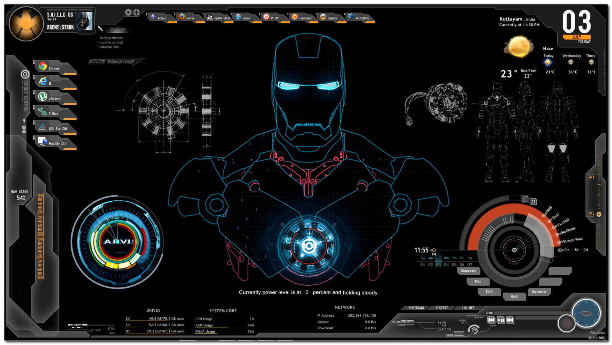Click the J.A.R.V.I.S circular gauge
Screen dimensions: 612x345
pos(117,242)
